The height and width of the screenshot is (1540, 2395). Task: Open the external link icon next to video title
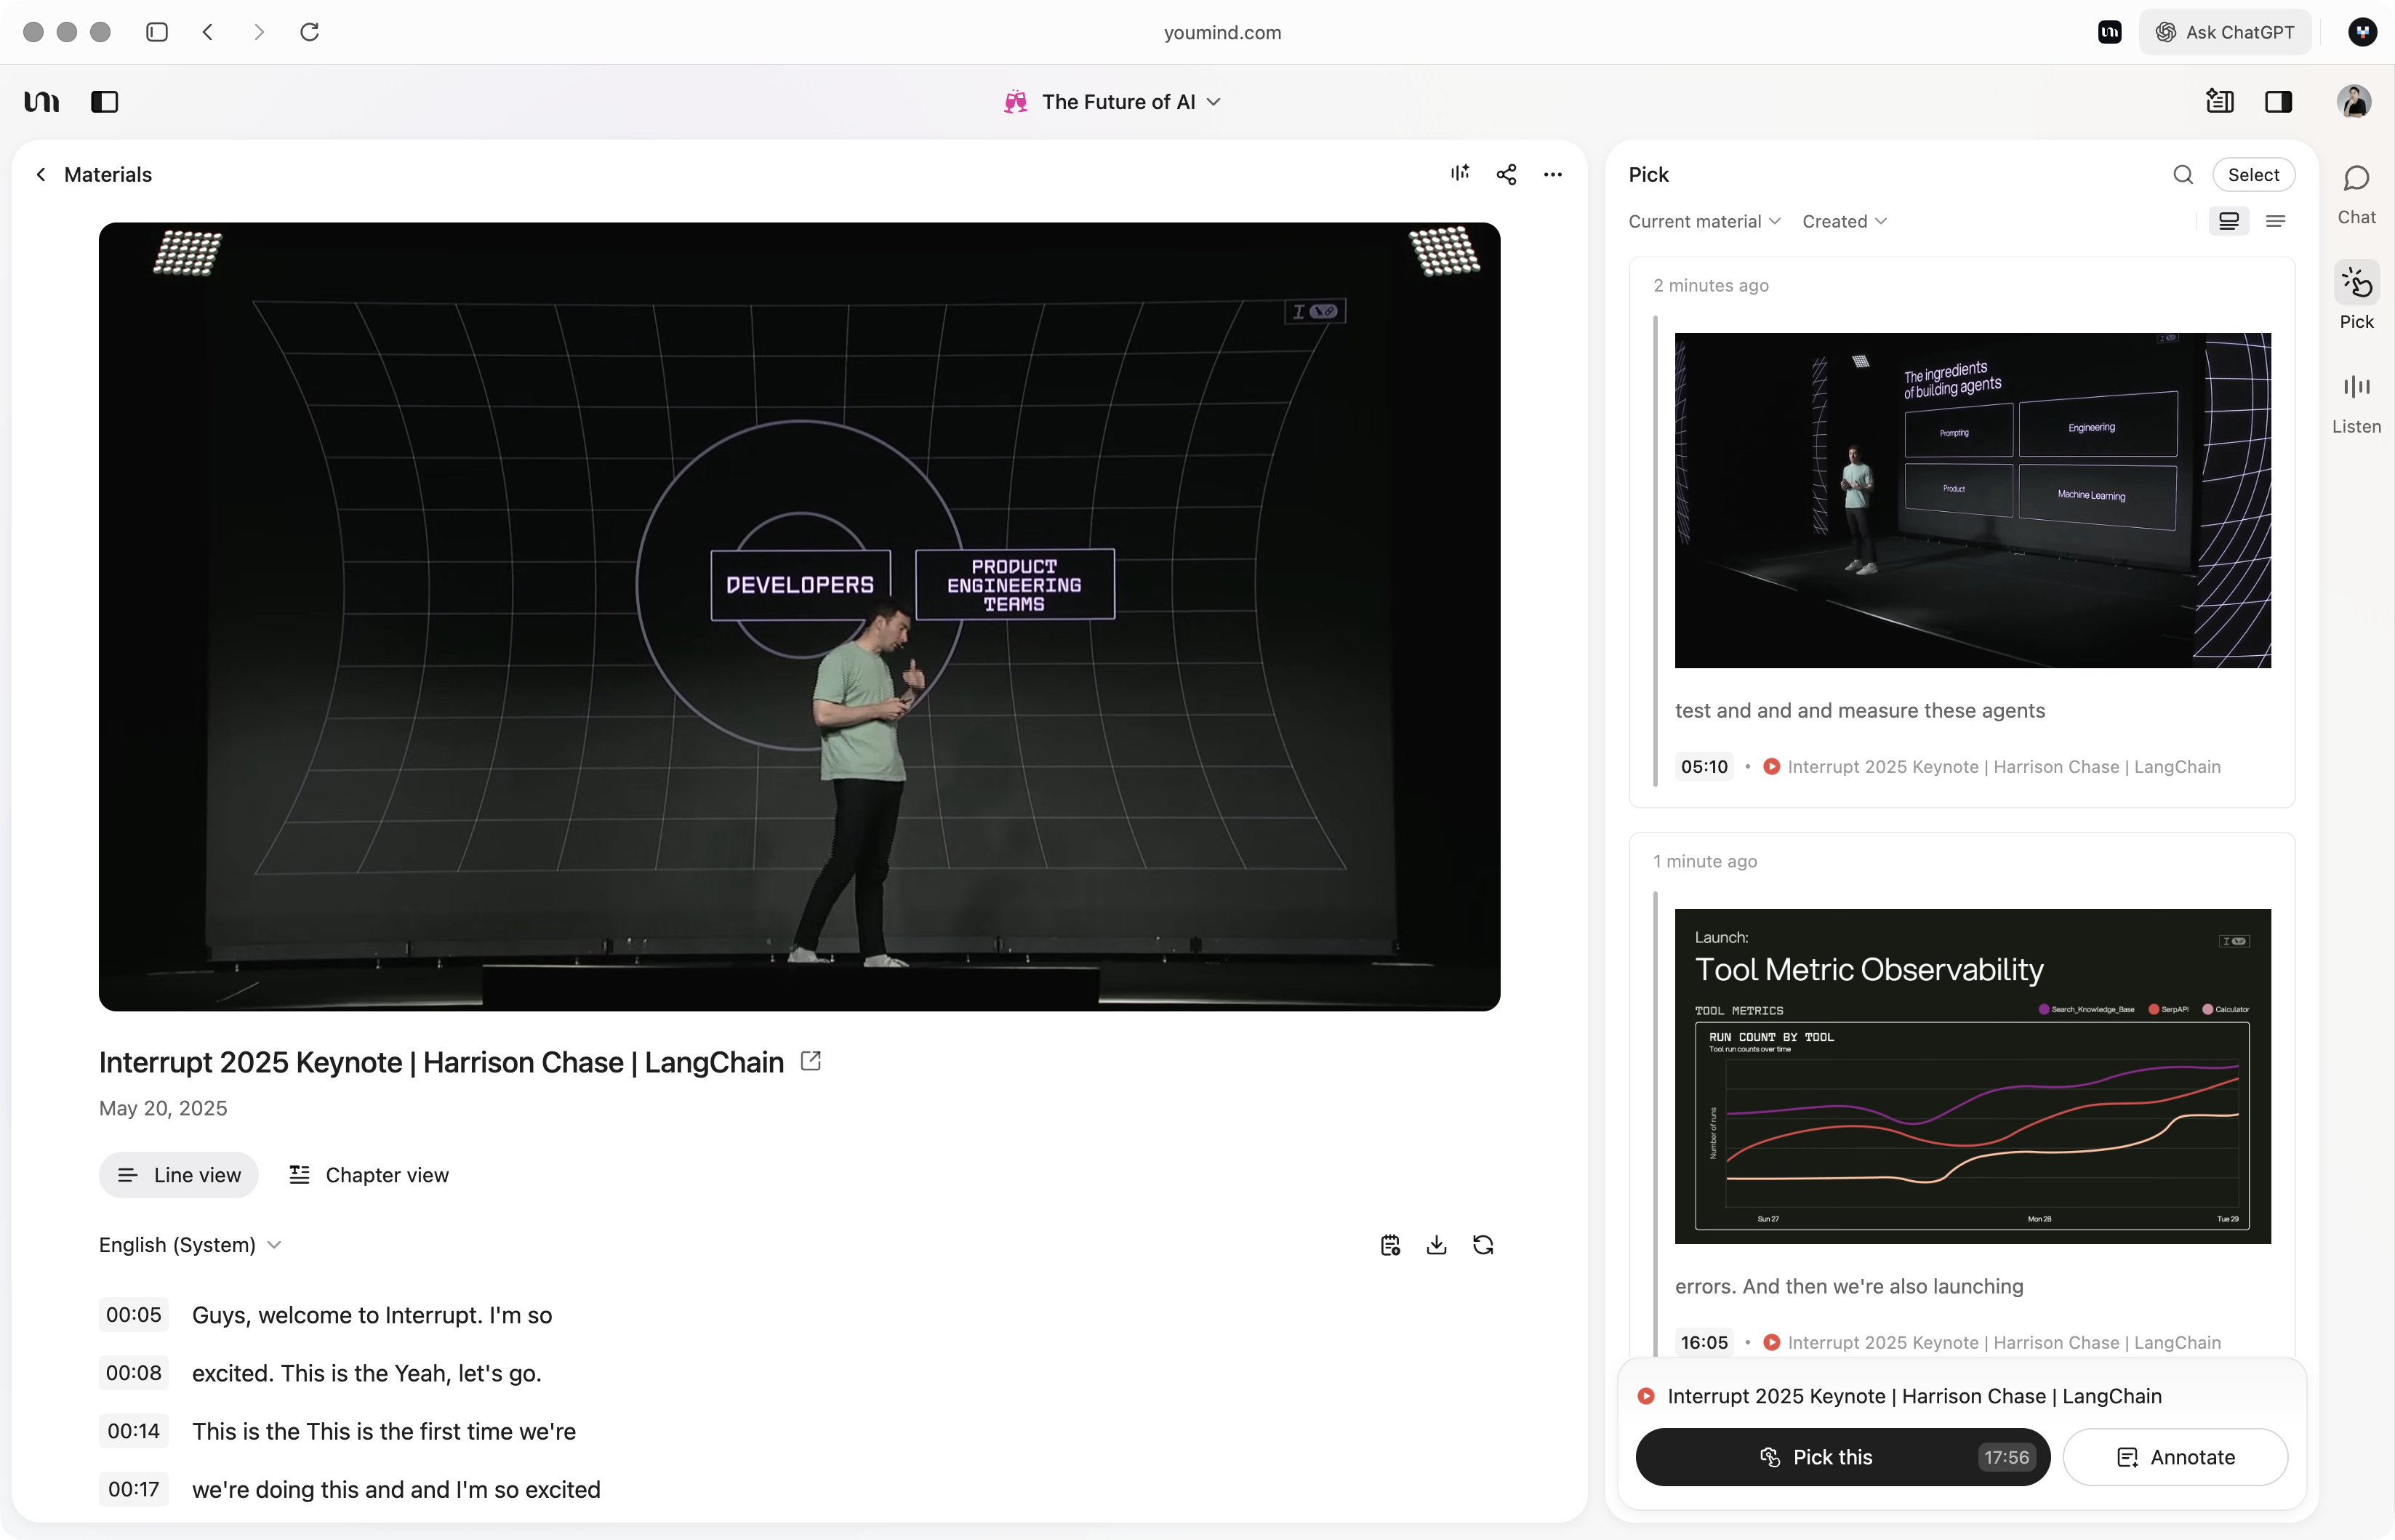811,1061
